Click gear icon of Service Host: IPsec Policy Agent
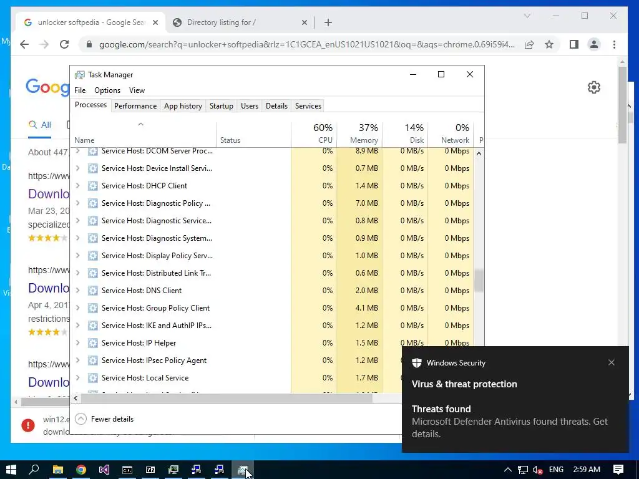Image resolution: width=639 pixels, height=479 pixels. [93, 360]
